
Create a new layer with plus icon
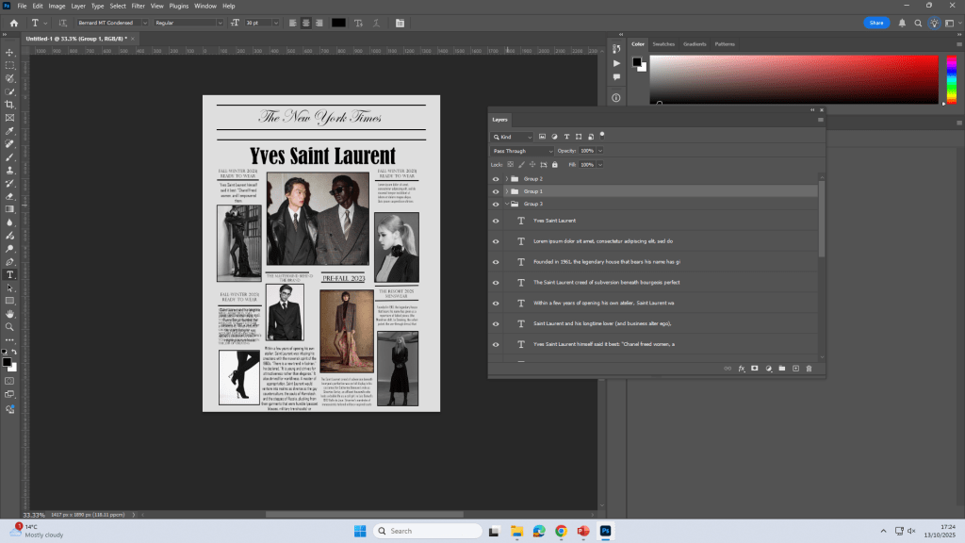click(795, 368)
